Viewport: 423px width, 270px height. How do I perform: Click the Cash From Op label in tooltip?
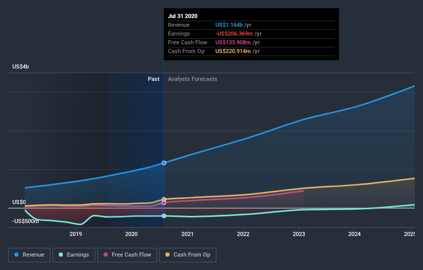pyautogui.click(x=186, y=51)
